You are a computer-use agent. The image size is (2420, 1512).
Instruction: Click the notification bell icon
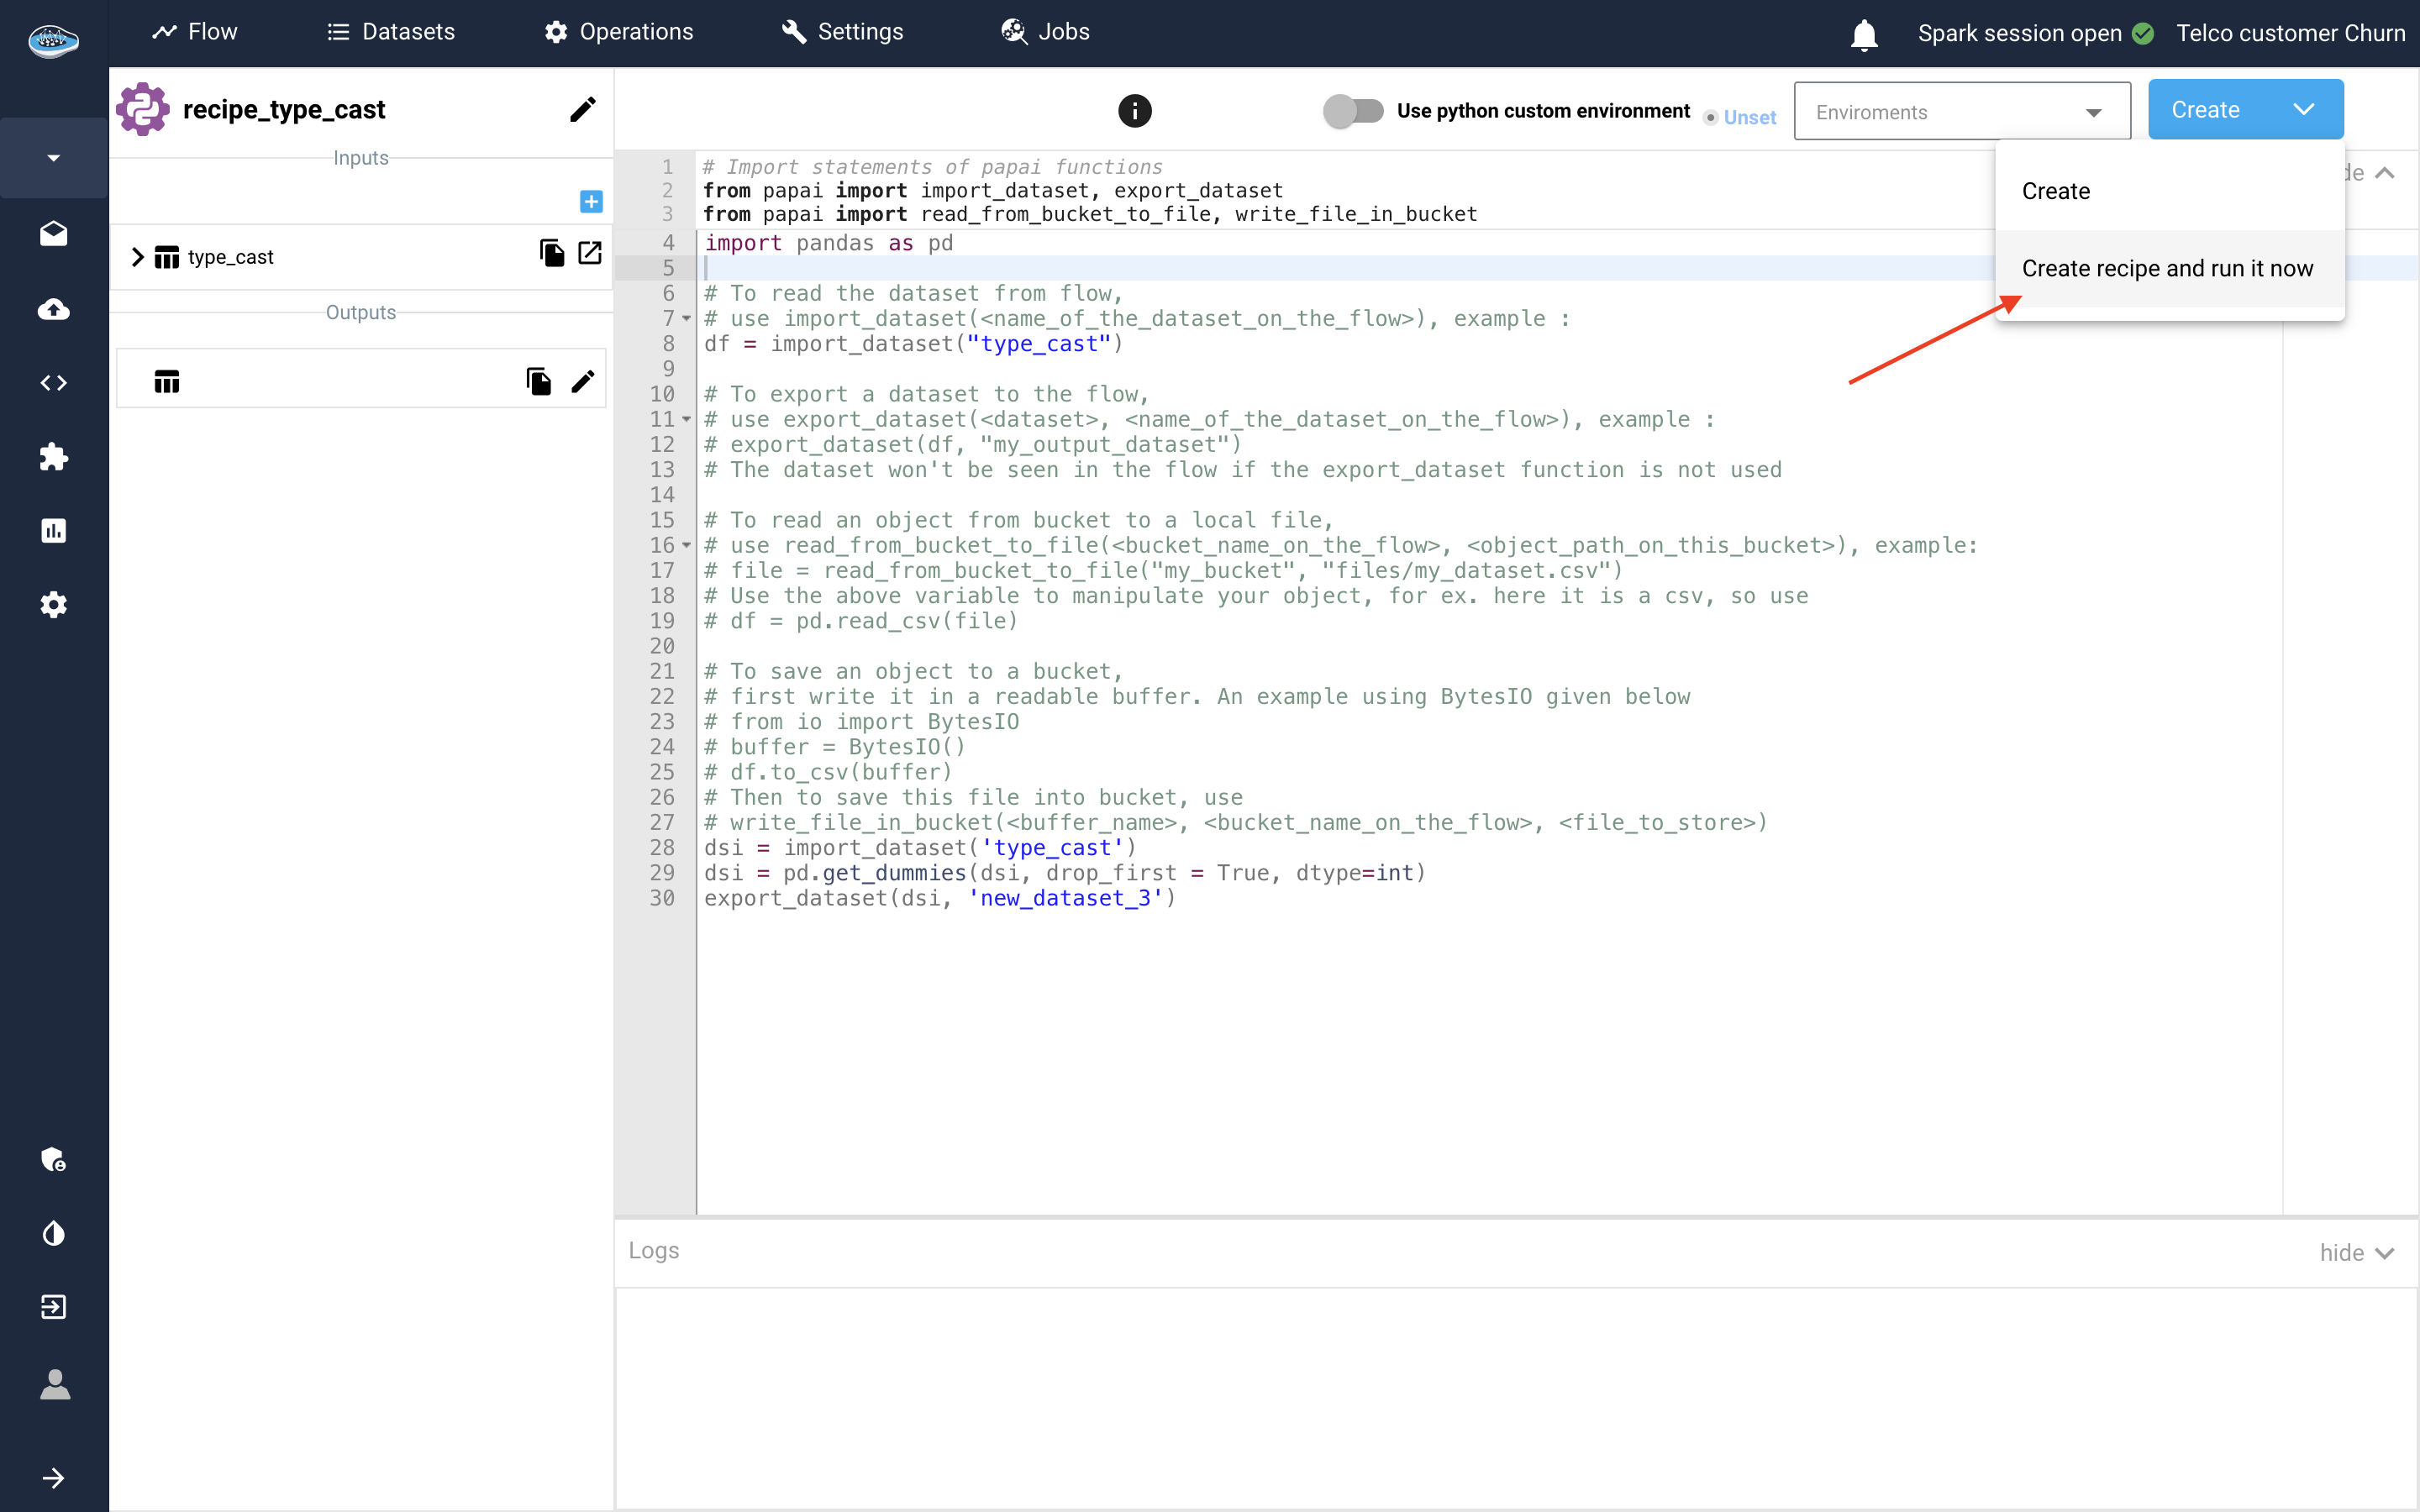[x=1864, y=34]
